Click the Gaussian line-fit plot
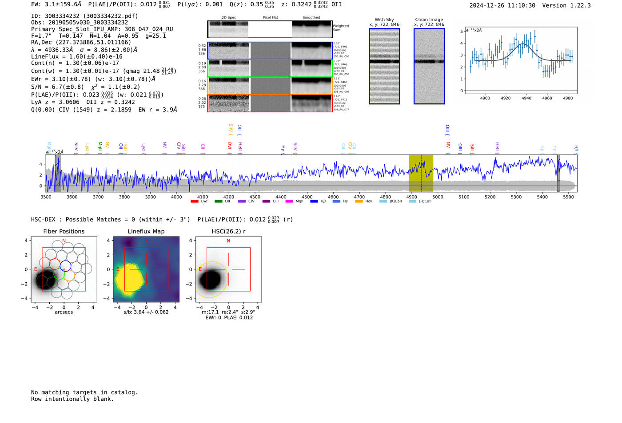This screenshot has height=423, width=622. pyautogui.click(x=521, y=60)
